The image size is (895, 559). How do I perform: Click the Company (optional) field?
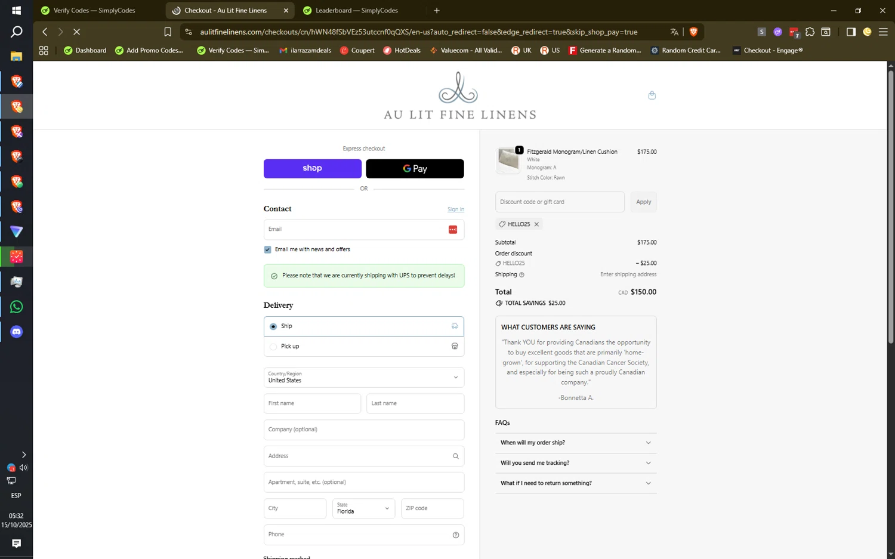tap(364, 430)
